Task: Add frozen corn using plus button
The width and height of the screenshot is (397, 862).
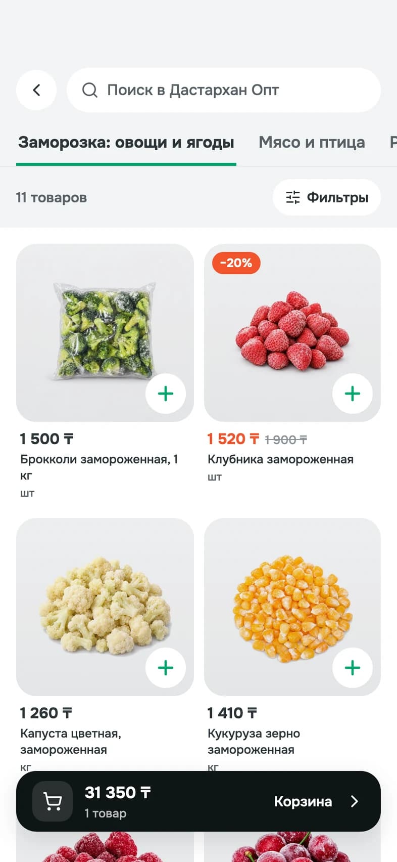Action: coord(353,668)
